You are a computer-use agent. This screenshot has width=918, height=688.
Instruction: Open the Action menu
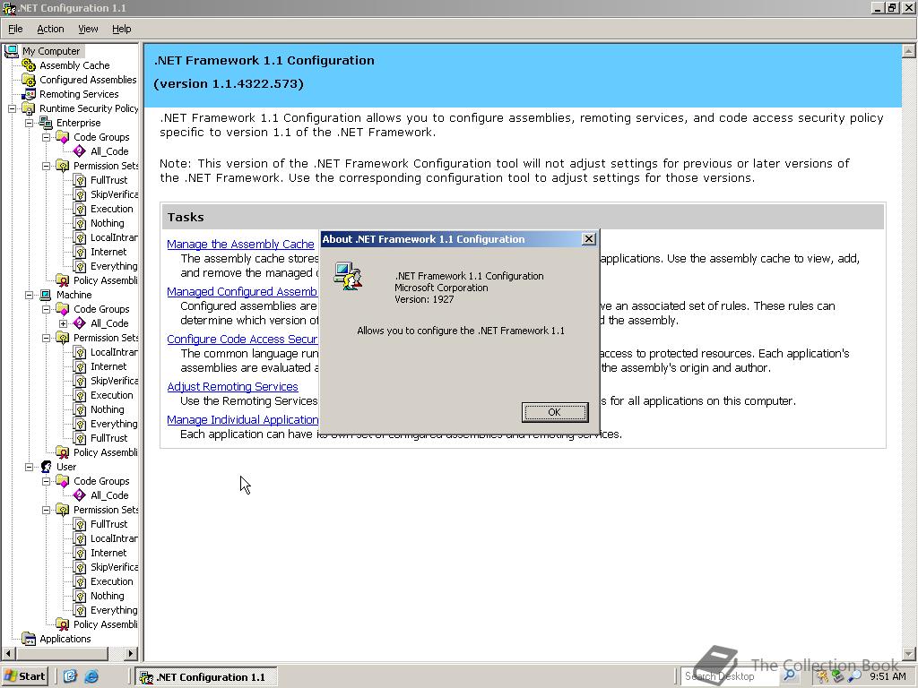point(50,29)
